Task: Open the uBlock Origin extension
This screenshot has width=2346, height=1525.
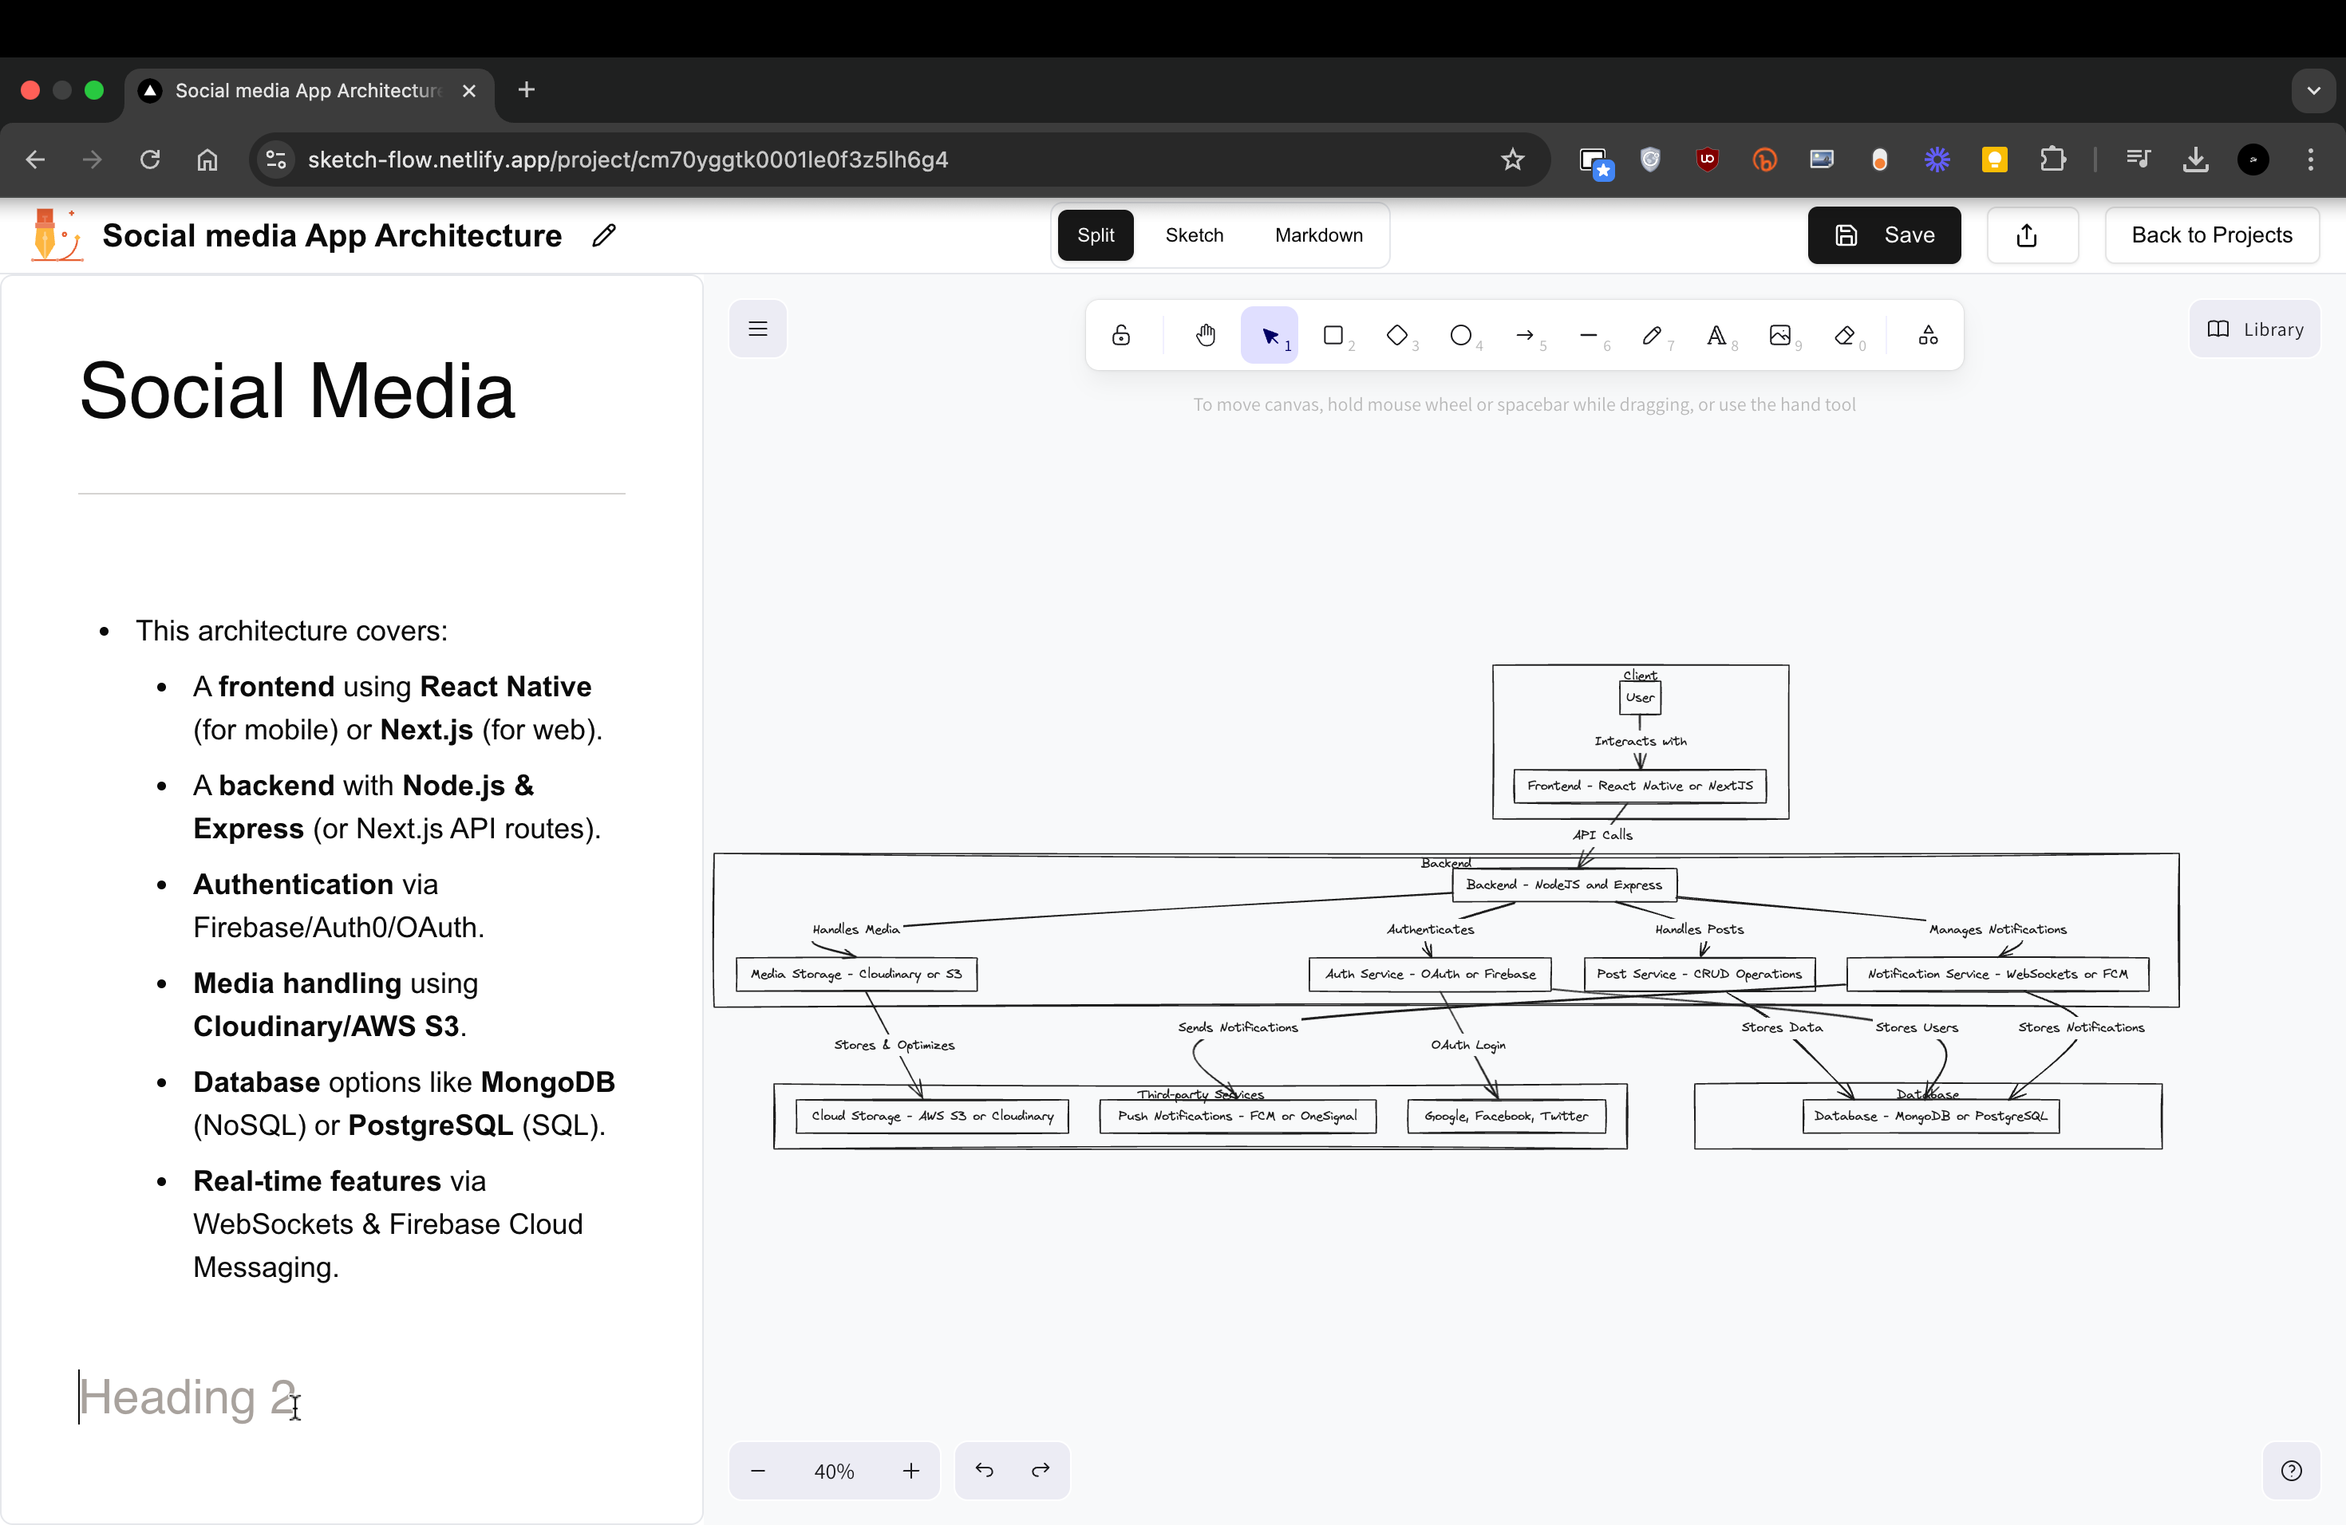Action: click(x=1708, y=160)
